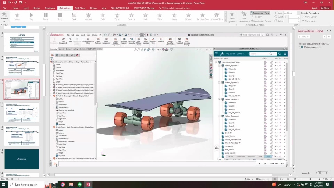Switch to the Transitions tab
The height and width of the screenshot is (188, 334).
click(50, 8)
